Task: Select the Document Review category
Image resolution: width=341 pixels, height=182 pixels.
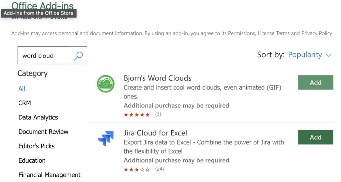Action: [43, 132]
